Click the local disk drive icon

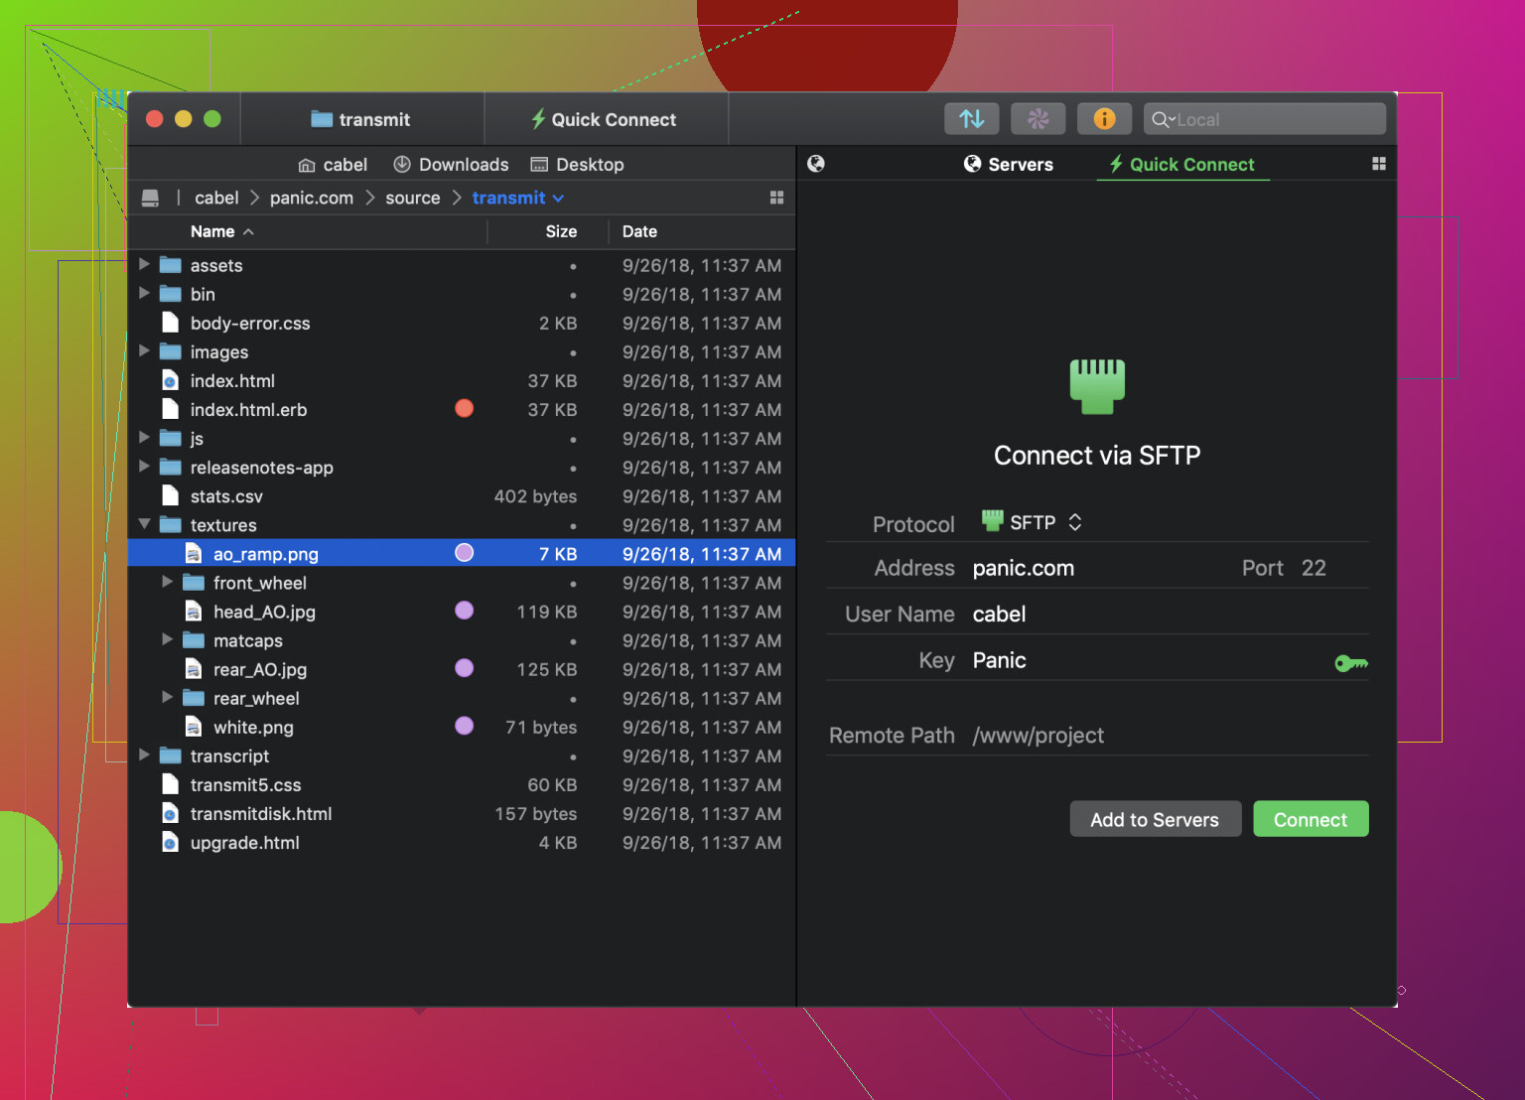(x=150, y=198)
